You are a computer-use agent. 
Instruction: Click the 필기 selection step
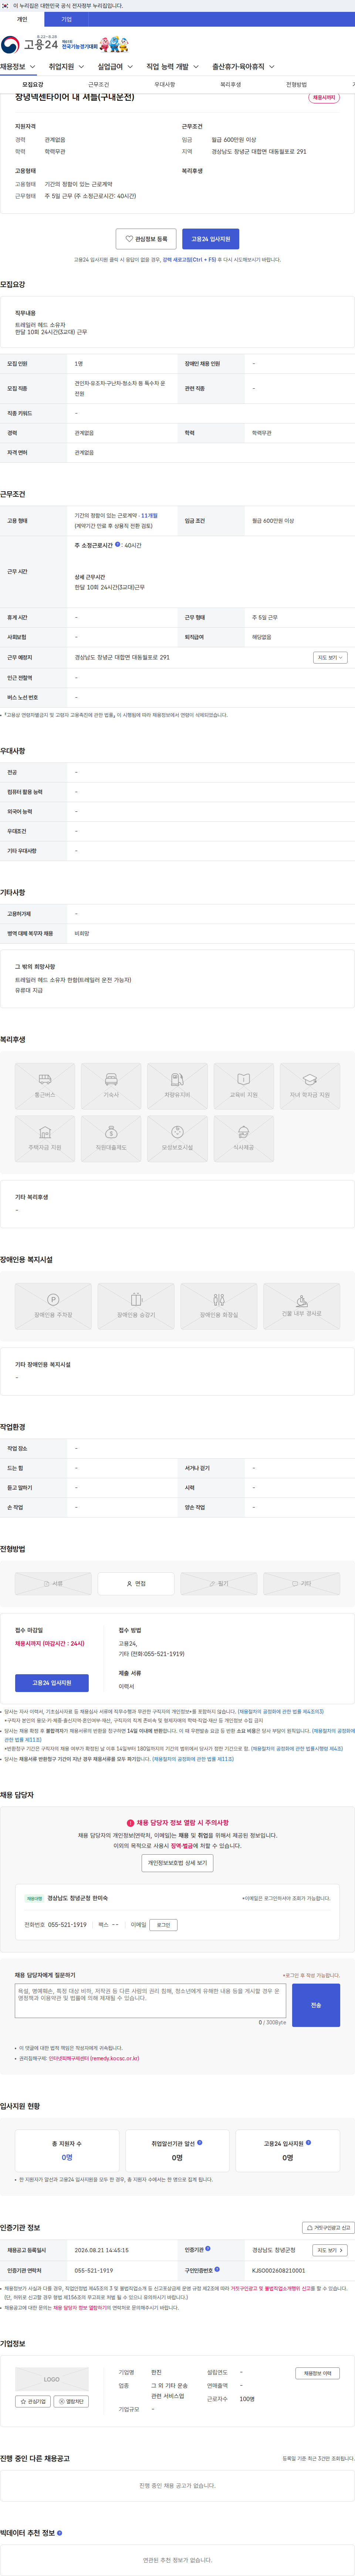coord(219,1584)
